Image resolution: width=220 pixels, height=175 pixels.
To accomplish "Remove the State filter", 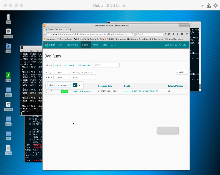I will 49,77.
